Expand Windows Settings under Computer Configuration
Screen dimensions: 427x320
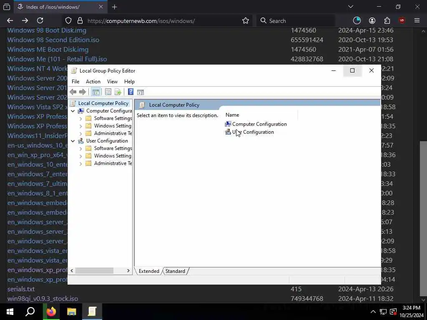80,126
